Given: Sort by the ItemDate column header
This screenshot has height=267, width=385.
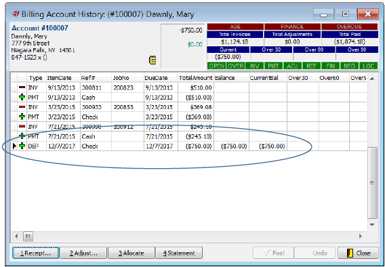Looking at the screenshot, I should coord(63,78).
